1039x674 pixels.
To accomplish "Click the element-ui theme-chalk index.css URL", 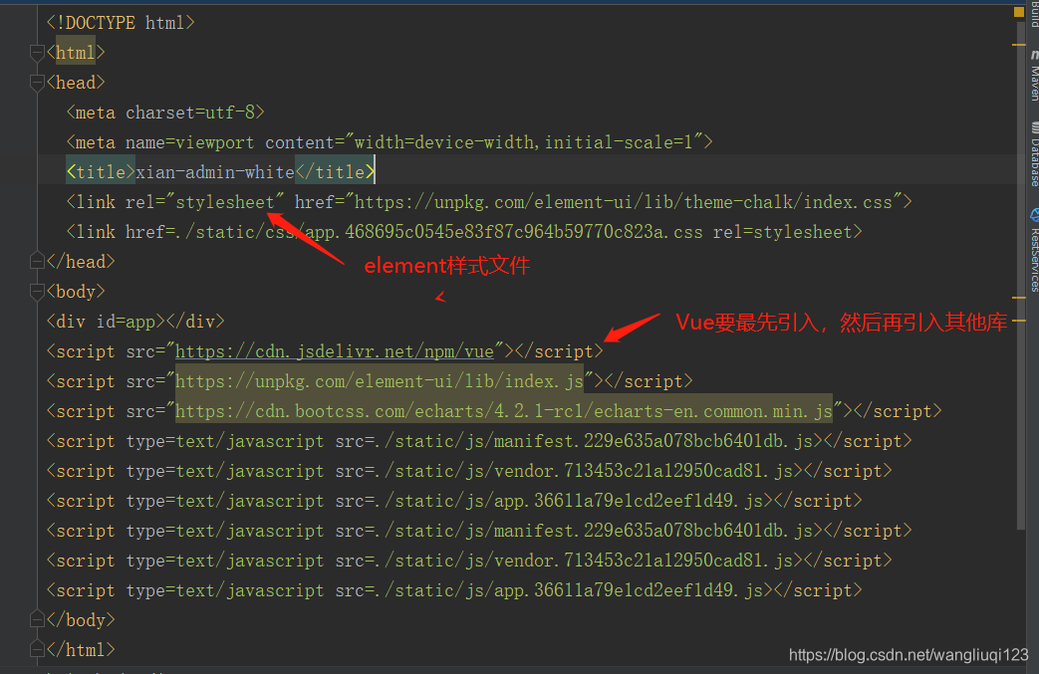I will click(624, 202).
